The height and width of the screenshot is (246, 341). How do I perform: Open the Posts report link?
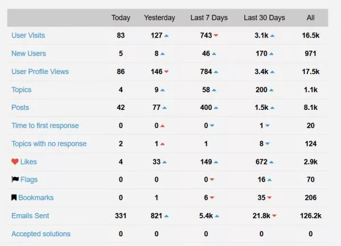tap(20, 108)
